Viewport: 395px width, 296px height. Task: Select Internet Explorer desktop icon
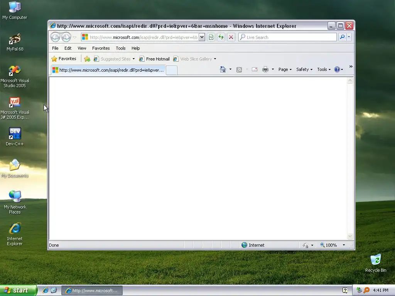[x=15, y=234]
